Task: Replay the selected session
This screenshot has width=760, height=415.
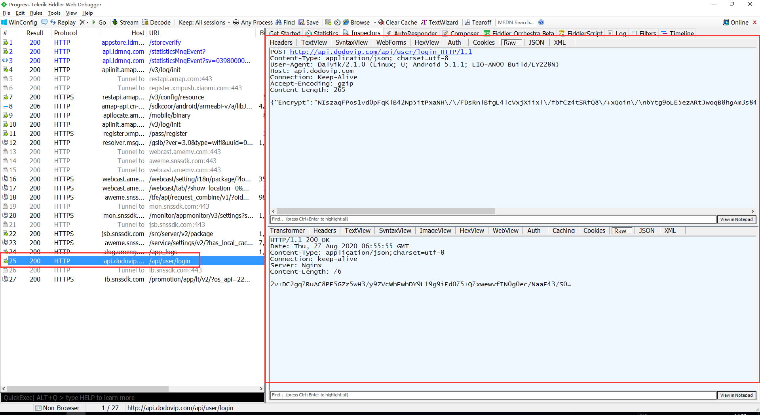Action: point(63,23)
